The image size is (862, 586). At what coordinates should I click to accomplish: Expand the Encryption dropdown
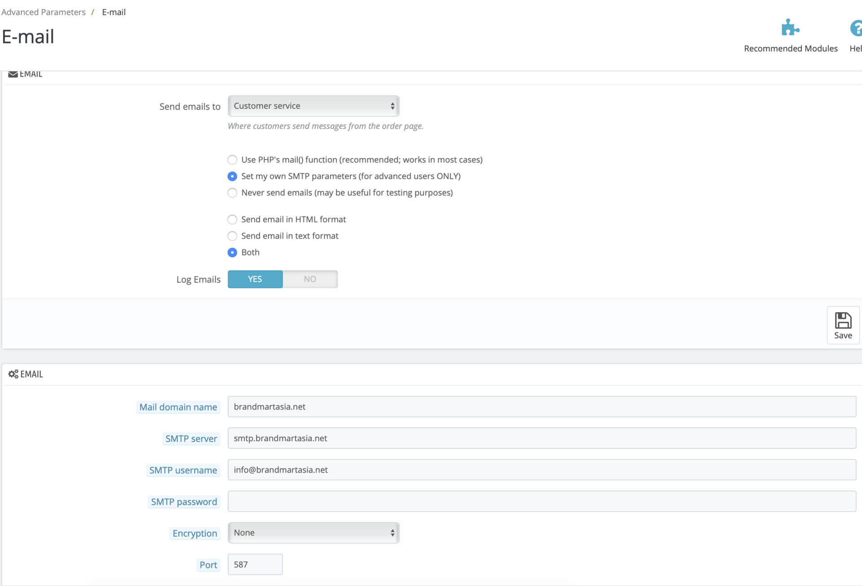point(313,533)
